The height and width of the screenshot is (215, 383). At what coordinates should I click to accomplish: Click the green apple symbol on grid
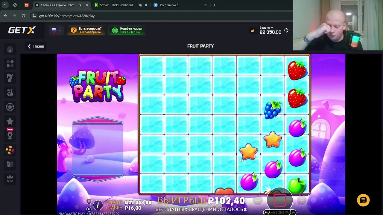pyautogui.click(x=297, y=185)
